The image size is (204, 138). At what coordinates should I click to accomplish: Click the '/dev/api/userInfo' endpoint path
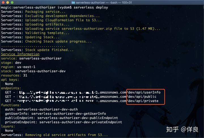pyautogui.click(x=143, y=92)
